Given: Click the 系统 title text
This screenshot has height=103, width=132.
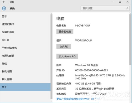Looking at the screenshot, I should [12, 8].
